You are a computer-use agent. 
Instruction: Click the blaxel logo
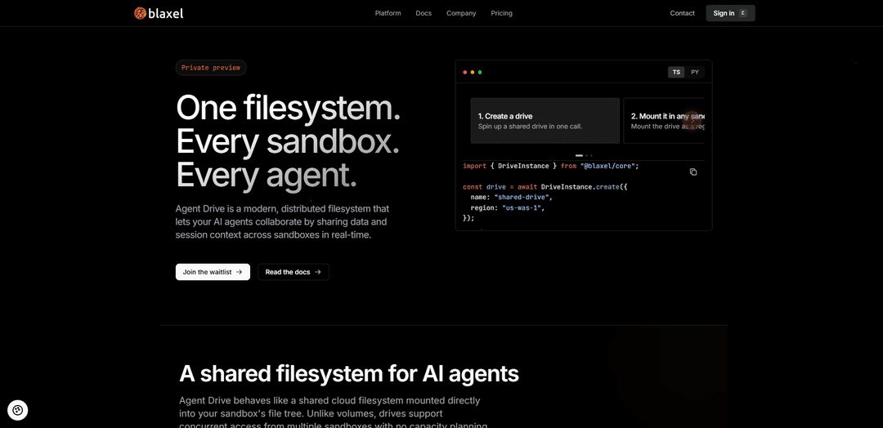point(159,13)
